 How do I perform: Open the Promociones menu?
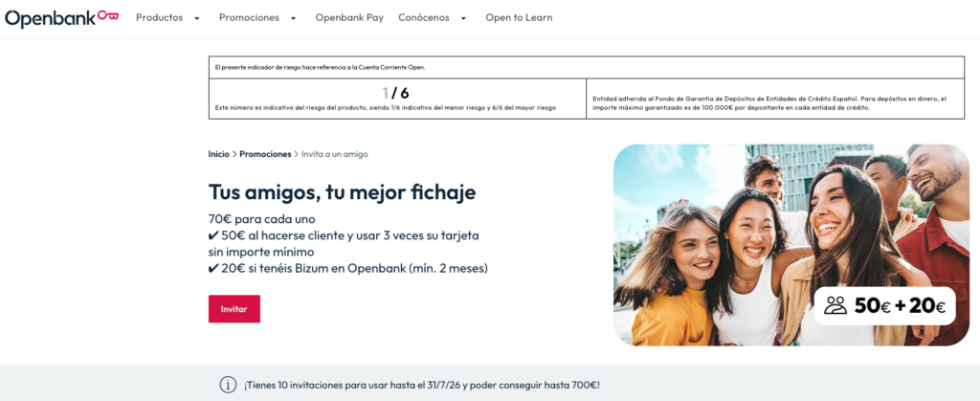tap(249, 18)
